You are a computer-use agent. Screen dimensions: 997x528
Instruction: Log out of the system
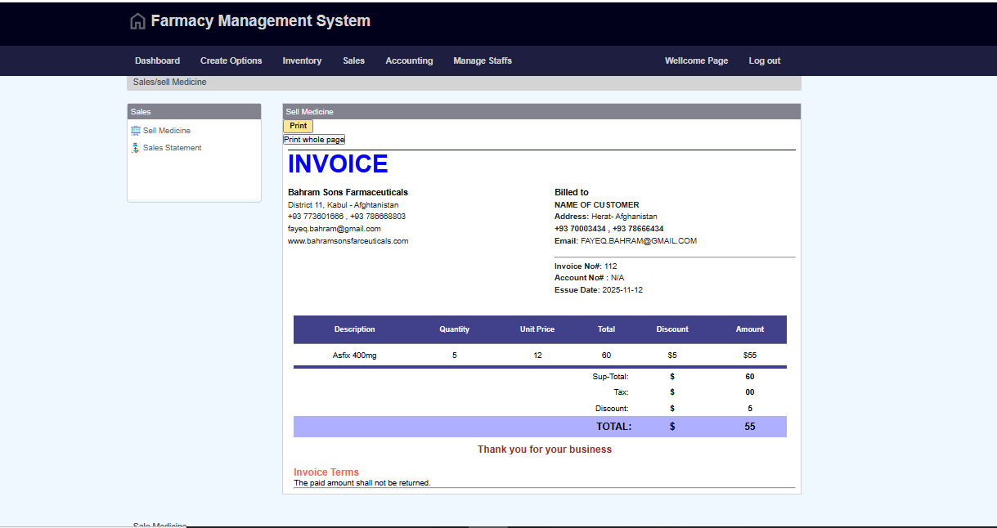point(764,60)
